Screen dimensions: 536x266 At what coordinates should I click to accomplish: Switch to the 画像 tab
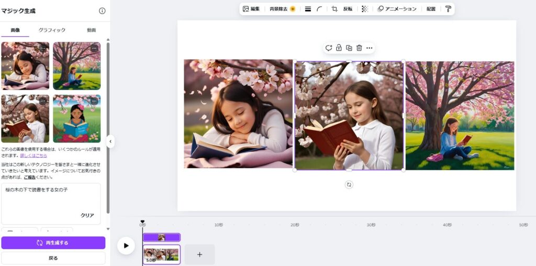point(15,30)
